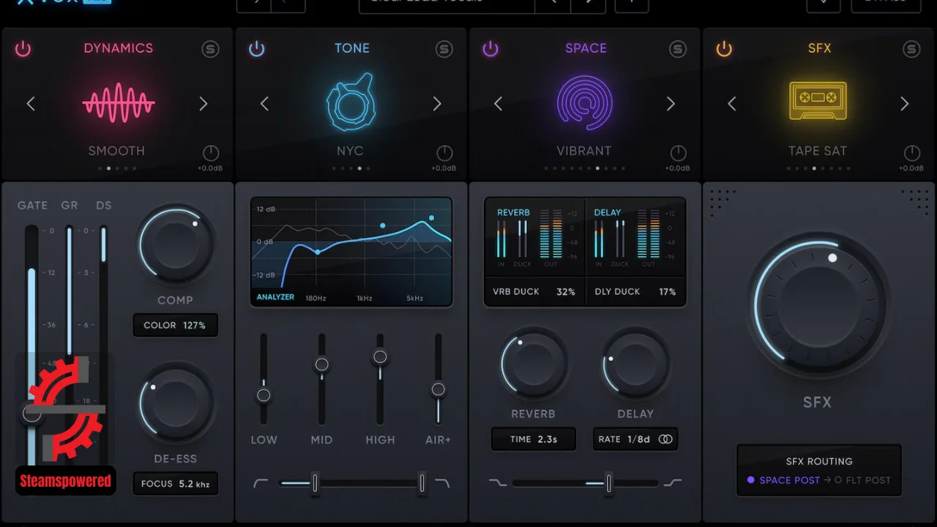The width and height of the screenshot is (937, 527).
Task: Click the Tone high-cut filter shape icon
Action: 441,483
